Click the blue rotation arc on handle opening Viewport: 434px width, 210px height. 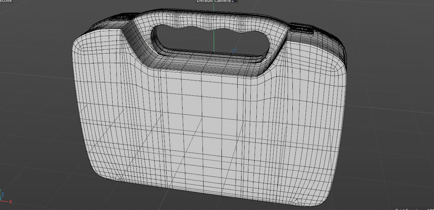[234, 51]
